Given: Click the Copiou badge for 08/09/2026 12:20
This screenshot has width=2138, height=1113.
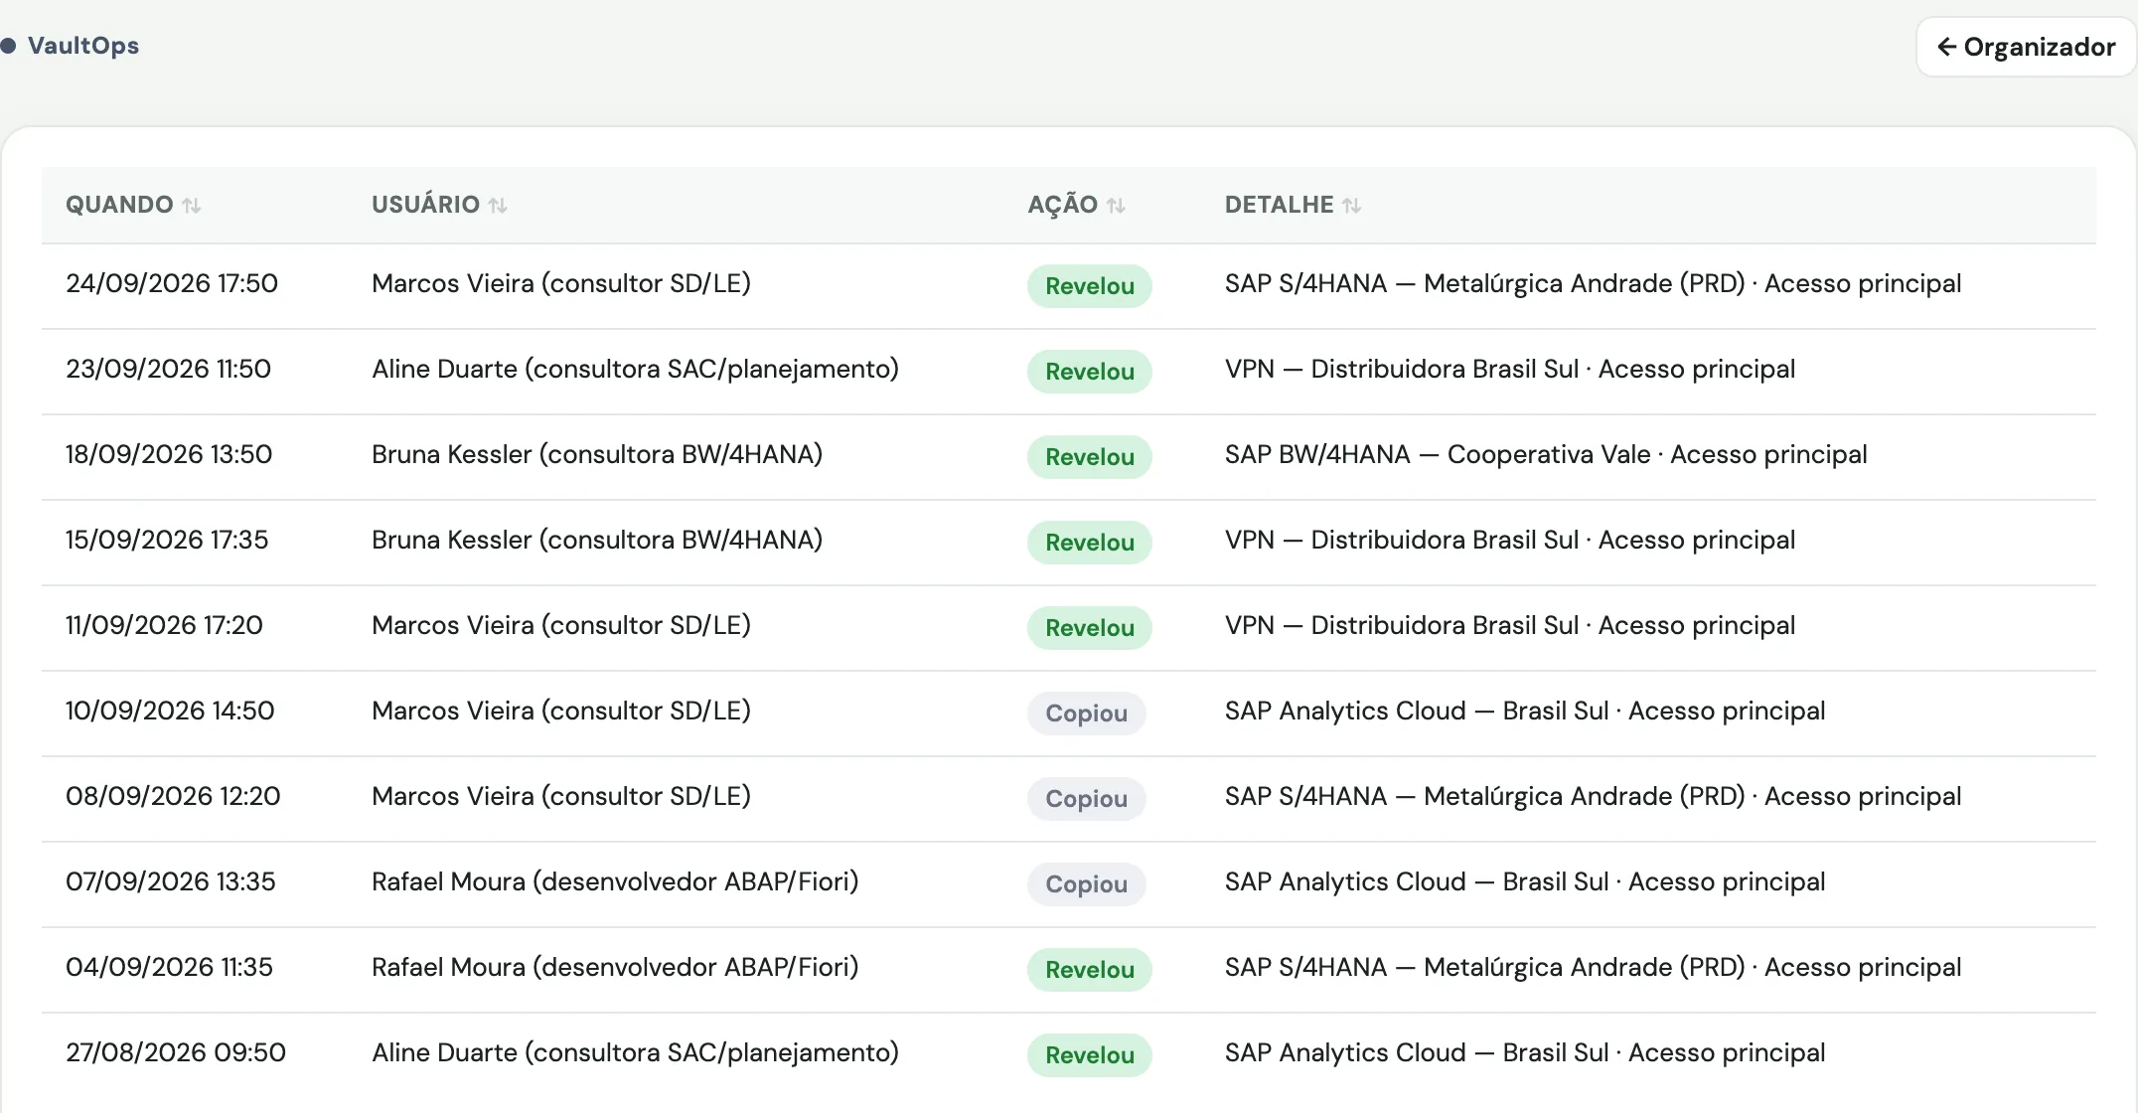Looking at the screenshot, I should (1086, 799).
